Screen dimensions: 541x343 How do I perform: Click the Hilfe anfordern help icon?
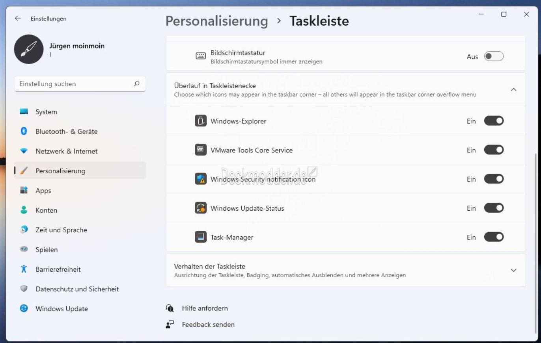tap(170, 308)
